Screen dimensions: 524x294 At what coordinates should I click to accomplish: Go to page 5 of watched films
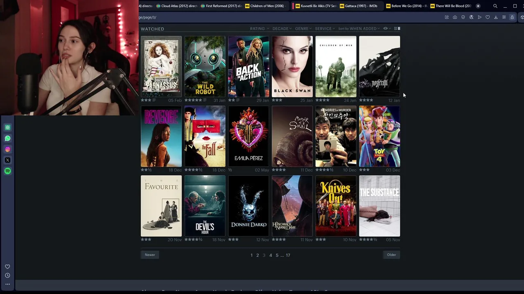pyautogui.click(x=277, y=255)
